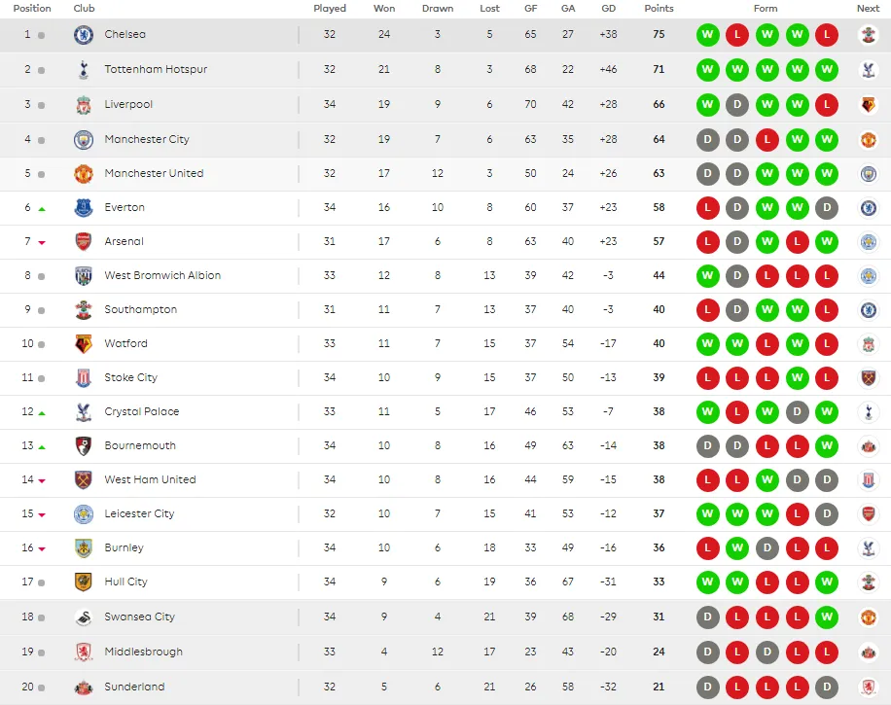
Task: Click Sunderland's next opponent badge
Action: coord(868,687)
